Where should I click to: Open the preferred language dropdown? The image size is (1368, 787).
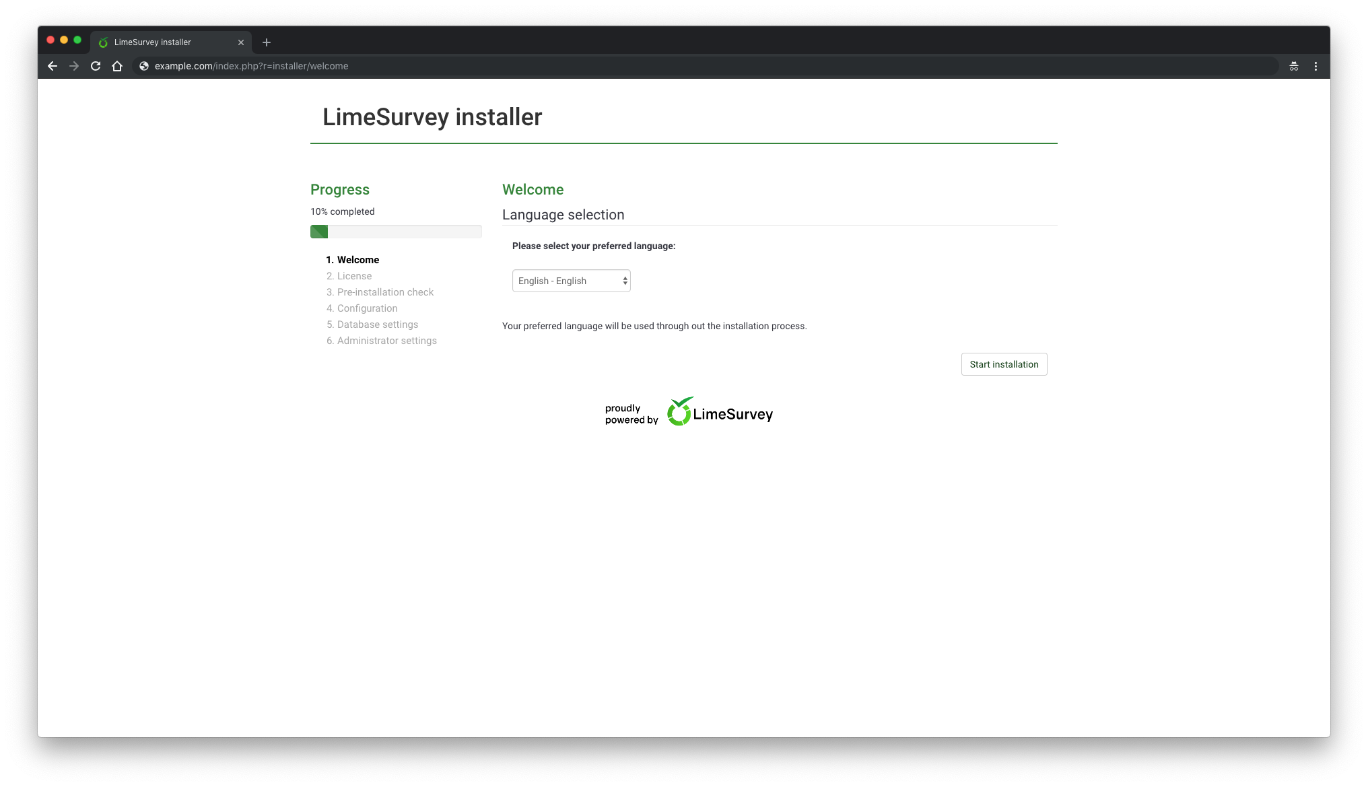pyautogui.click(x=570, y=281)
